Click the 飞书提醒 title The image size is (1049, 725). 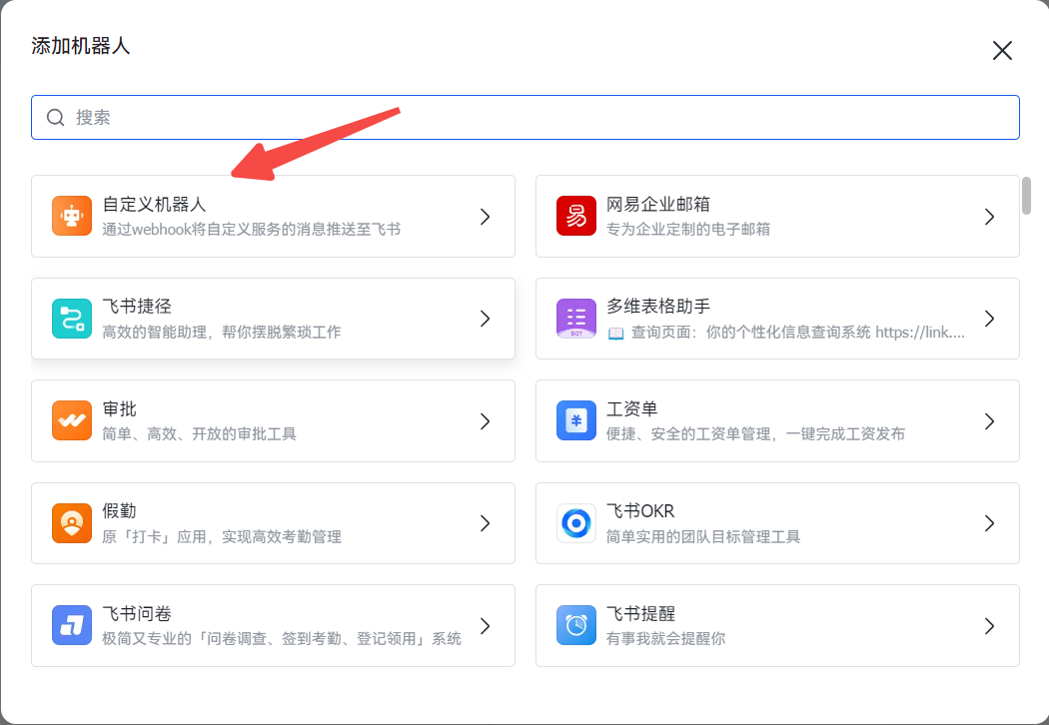[641, 613]
